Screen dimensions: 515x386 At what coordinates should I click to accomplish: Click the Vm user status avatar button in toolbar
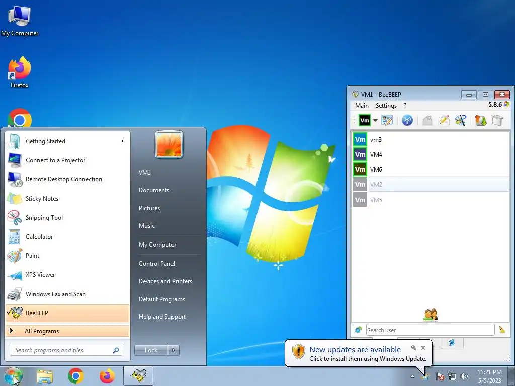pos(365,120)
